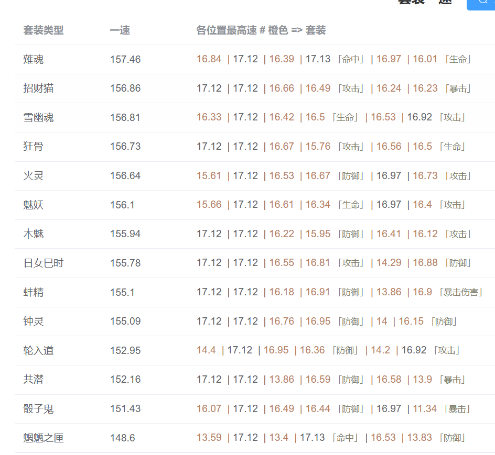Click the 套装类型 column header

click(x=44, y=30)
